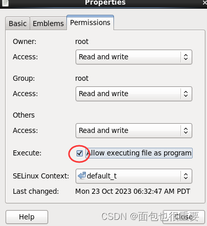Click the up-down arrows on Group access combo

(186, 94)
